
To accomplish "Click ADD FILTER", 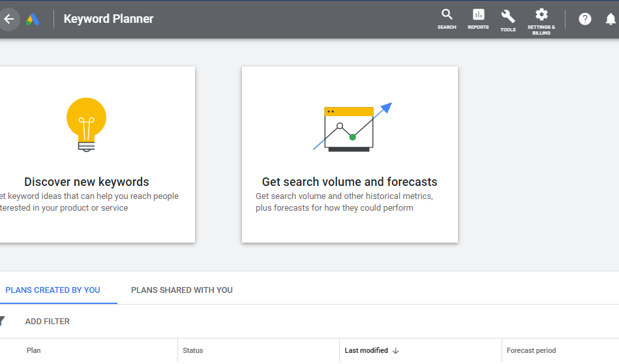I will (48, 322).
